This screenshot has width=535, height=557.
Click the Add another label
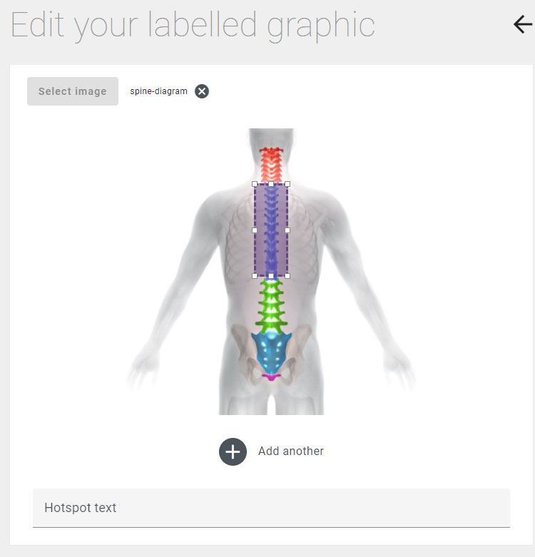[290, 451]
